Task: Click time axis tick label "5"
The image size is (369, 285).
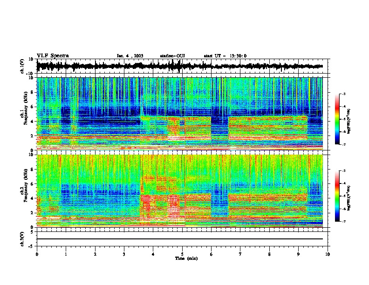Action: tap(182, 254)
